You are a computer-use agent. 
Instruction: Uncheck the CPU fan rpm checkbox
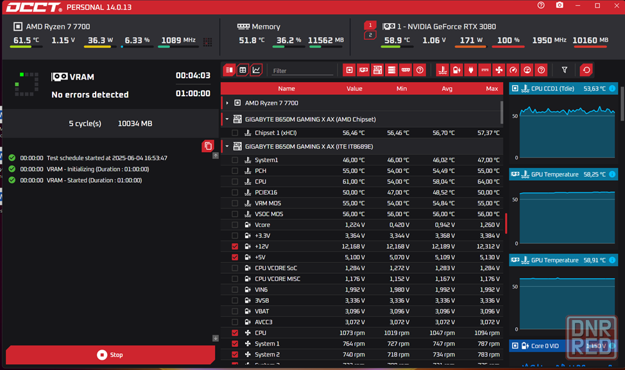pyautogui.click(x=235, y=333)
